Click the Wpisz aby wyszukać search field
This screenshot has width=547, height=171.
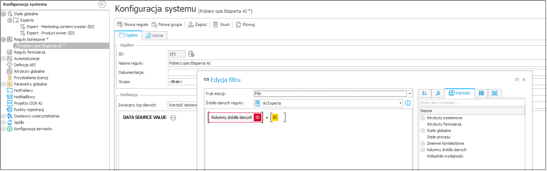472,103
